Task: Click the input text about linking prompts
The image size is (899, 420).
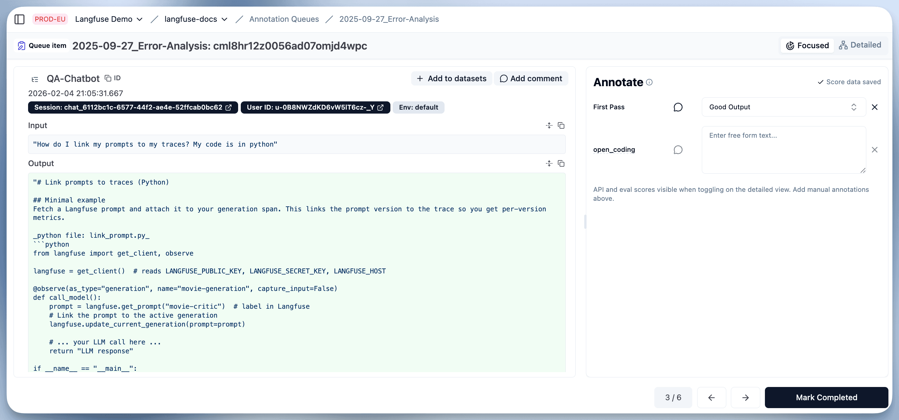Action: point(155,144)
